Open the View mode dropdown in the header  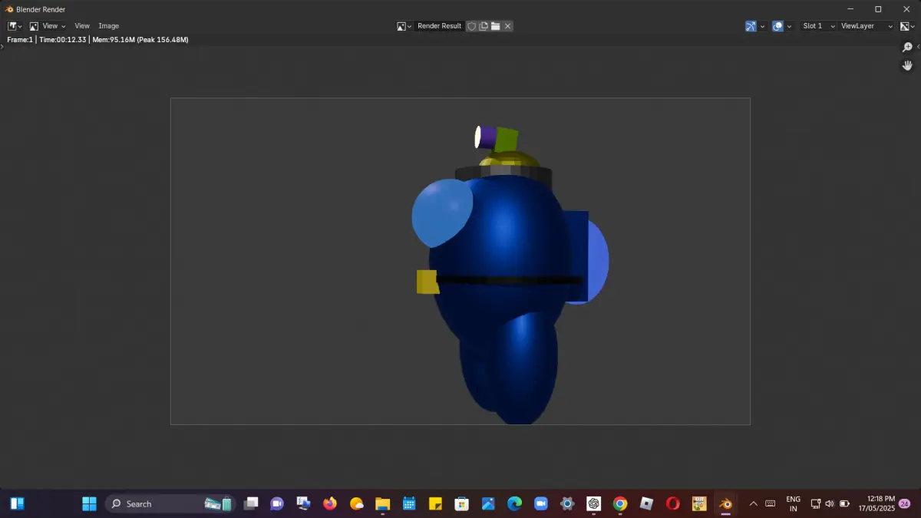point(47,26)
